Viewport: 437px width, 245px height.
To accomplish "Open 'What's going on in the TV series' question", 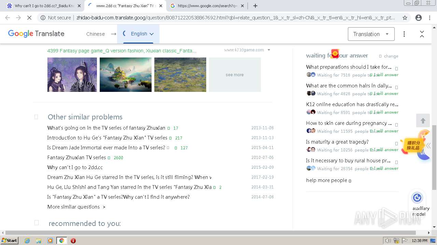I will point(106,128).
